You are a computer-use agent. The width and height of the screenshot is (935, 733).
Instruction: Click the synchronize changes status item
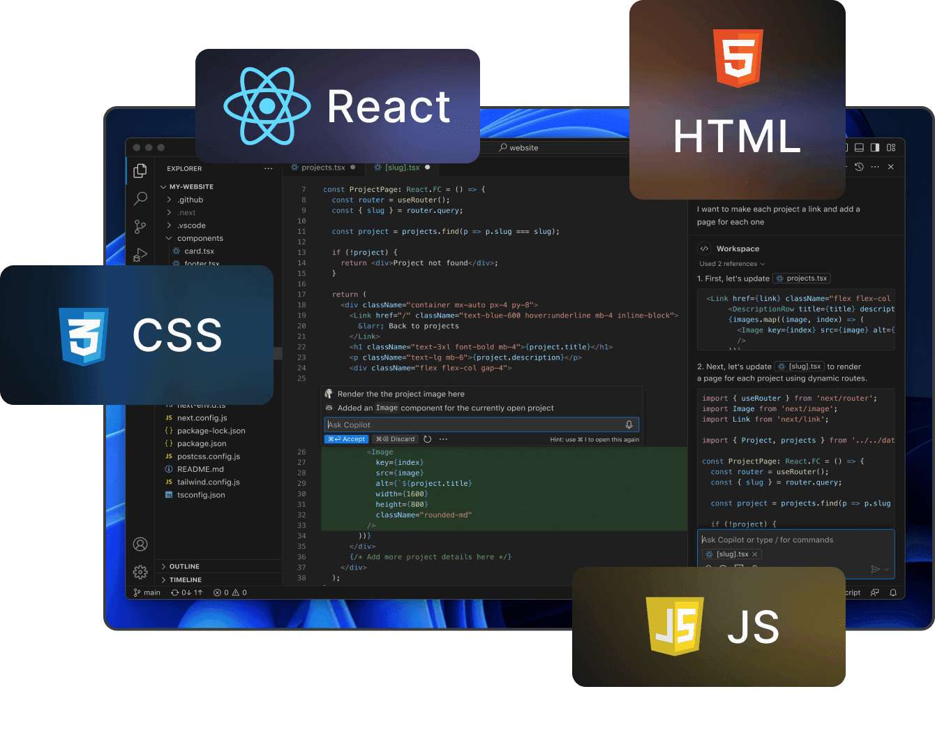[x=187, y=593]
